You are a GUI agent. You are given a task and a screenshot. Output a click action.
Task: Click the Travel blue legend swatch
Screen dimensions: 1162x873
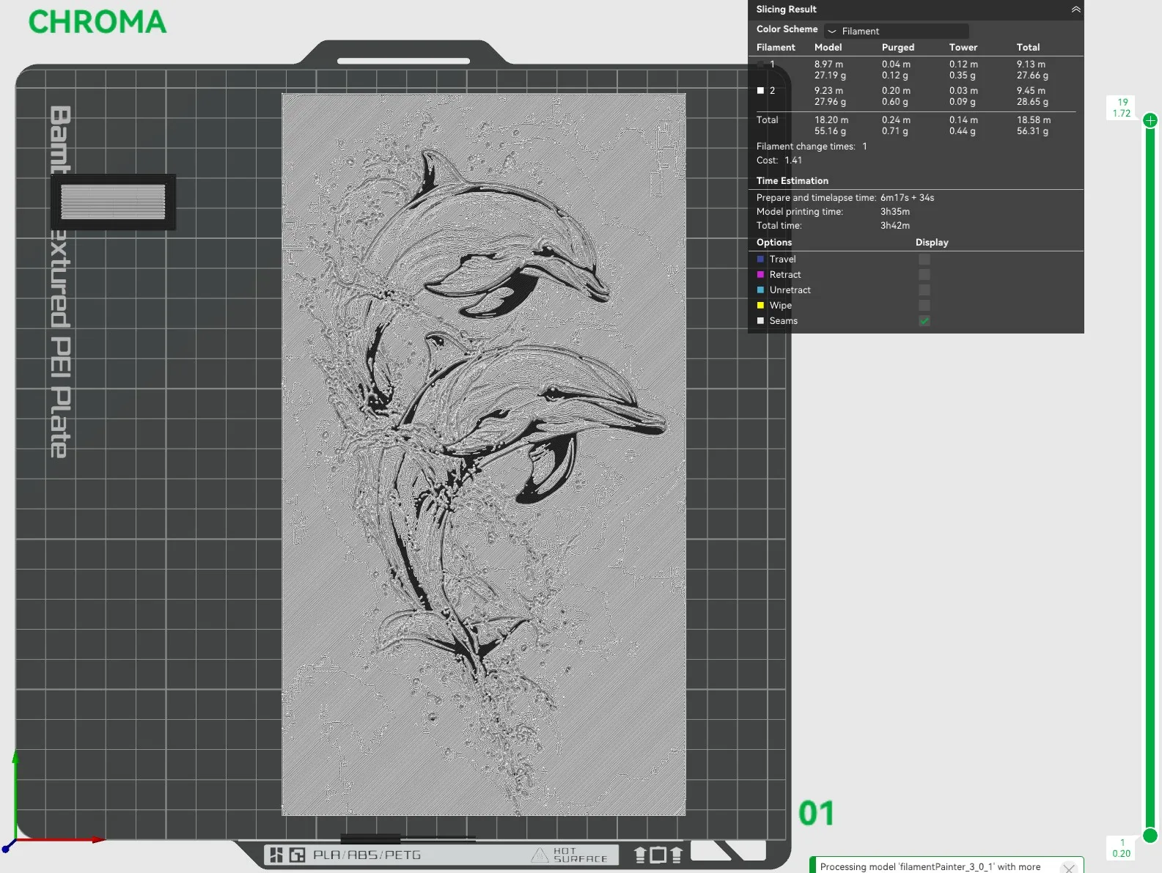tap(760, 259)
